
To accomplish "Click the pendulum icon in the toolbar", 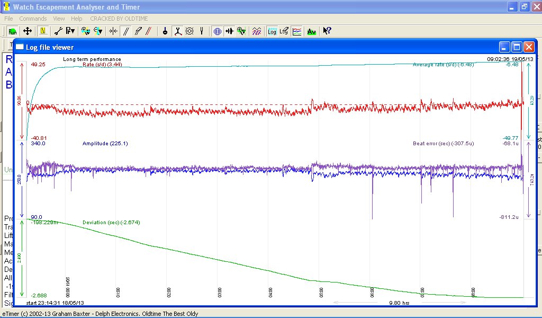I will [x=165, y=31].
